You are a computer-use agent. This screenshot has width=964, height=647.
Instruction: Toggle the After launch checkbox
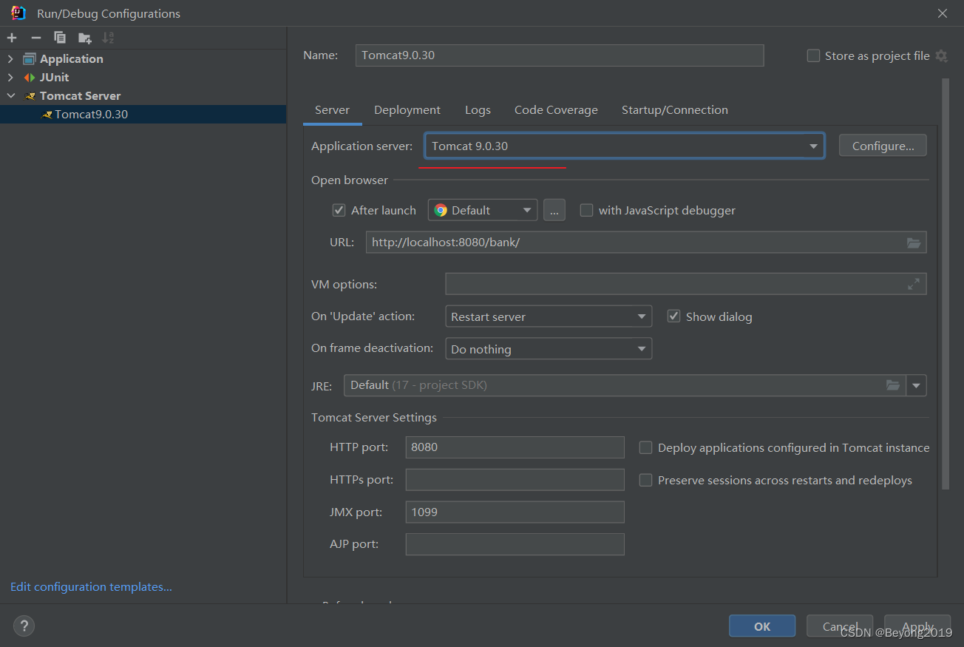coord(339,210)
